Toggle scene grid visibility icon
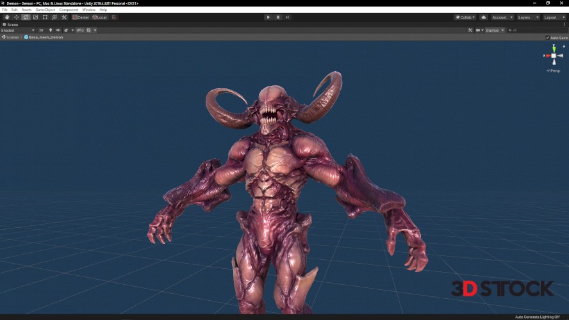 (88, 30)
